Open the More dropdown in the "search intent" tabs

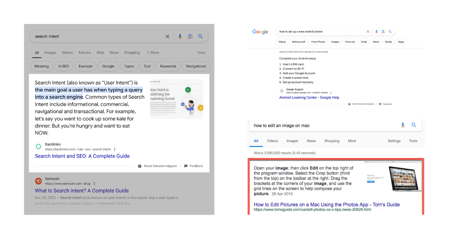[x=153, y=53]
